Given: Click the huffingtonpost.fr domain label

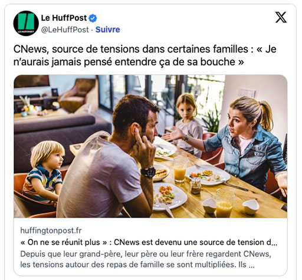Looking at the screenshot, I should tap(51, 230).
